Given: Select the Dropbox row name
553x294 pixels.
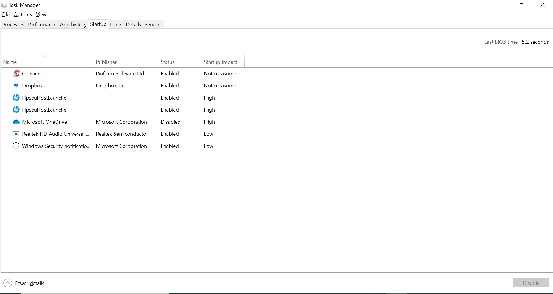Looking at the screenshot, I should tap(33, 86).
